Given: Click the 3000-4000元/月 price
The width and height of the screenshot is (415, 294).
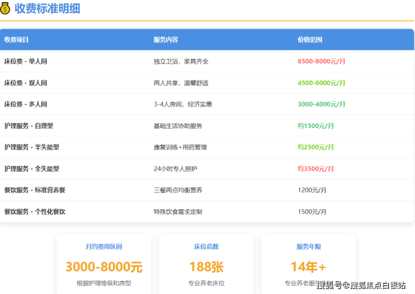Looking at the screenshot, I should click(x=321, y=104).
